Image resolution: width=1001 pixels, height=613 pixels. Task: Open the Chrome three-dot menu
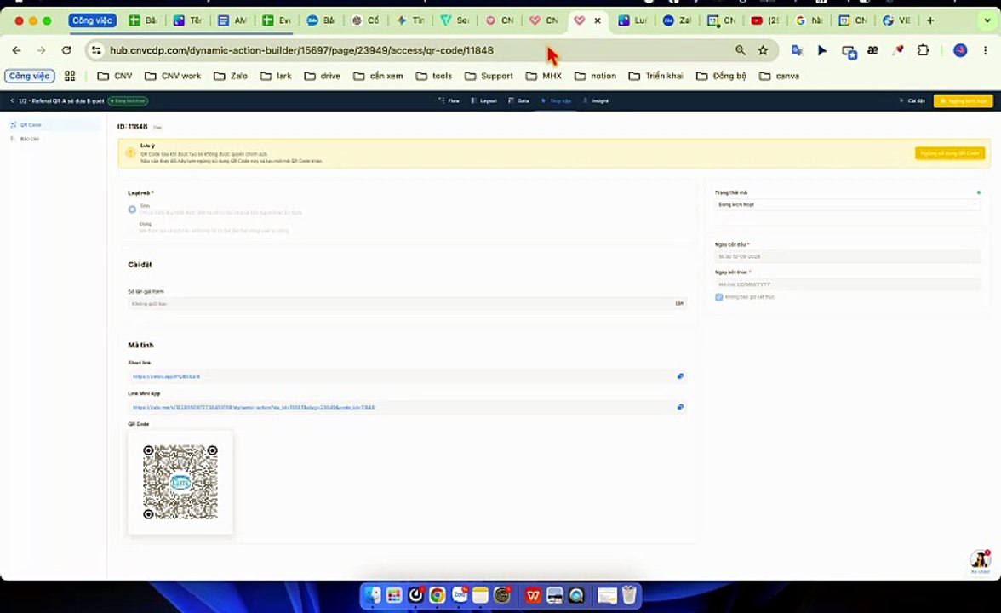tap(985, 50)
